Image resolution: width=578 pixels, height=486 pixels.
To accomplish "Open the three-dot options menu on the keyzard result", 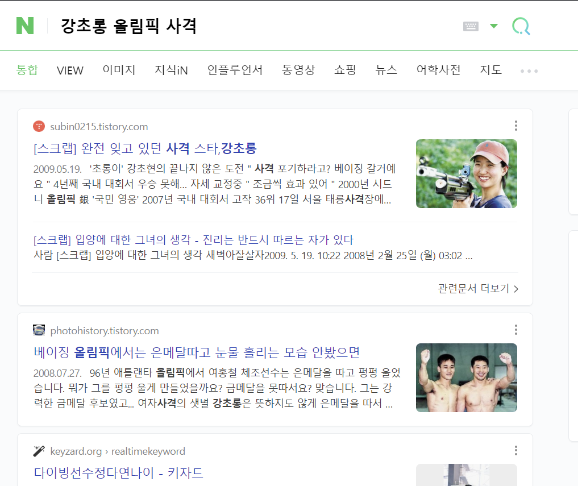I will point(515,451).
